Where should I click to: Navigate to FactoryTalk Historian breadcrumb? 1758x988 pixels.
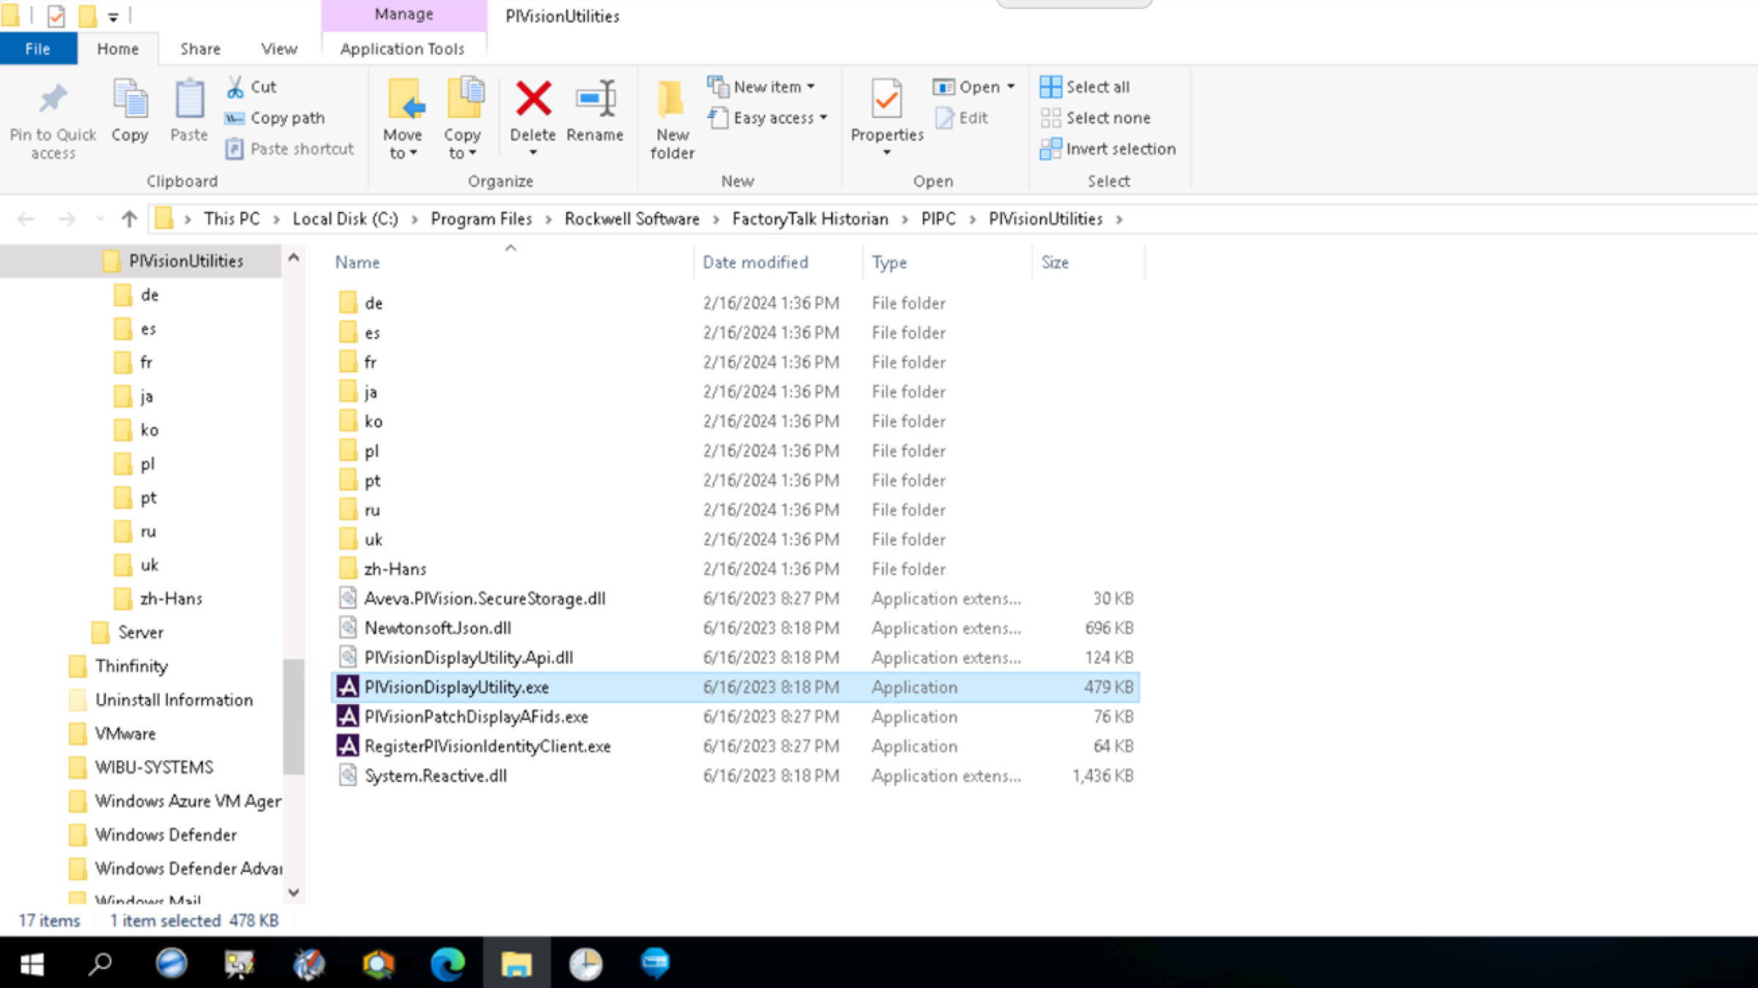point(810,219)
